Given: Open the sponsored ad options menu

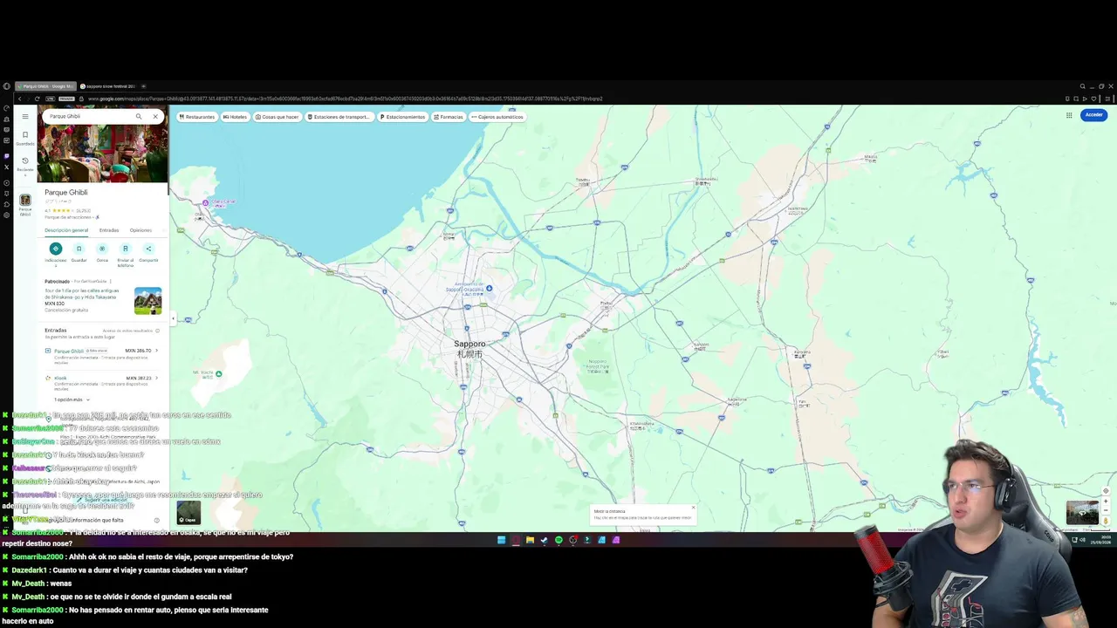Looking at the screenshot, I should 110,282.
